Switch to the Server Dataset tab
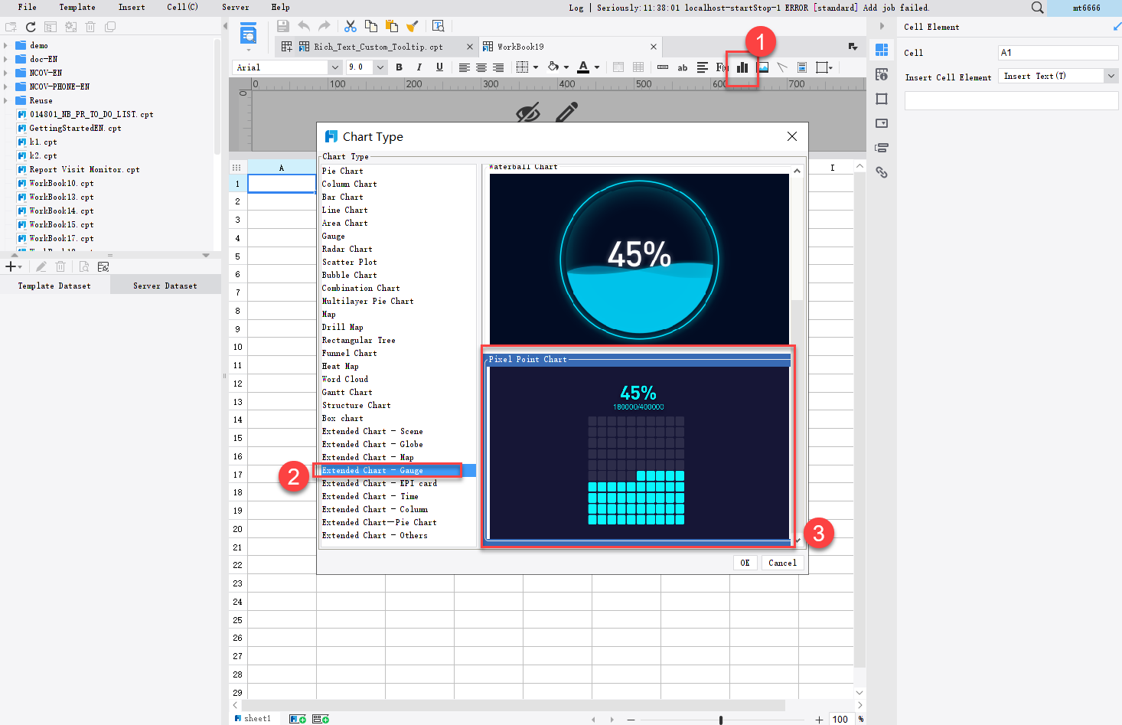Image resolution: width=1122 pixels, height=725 pixels. [x=165, y=286]
